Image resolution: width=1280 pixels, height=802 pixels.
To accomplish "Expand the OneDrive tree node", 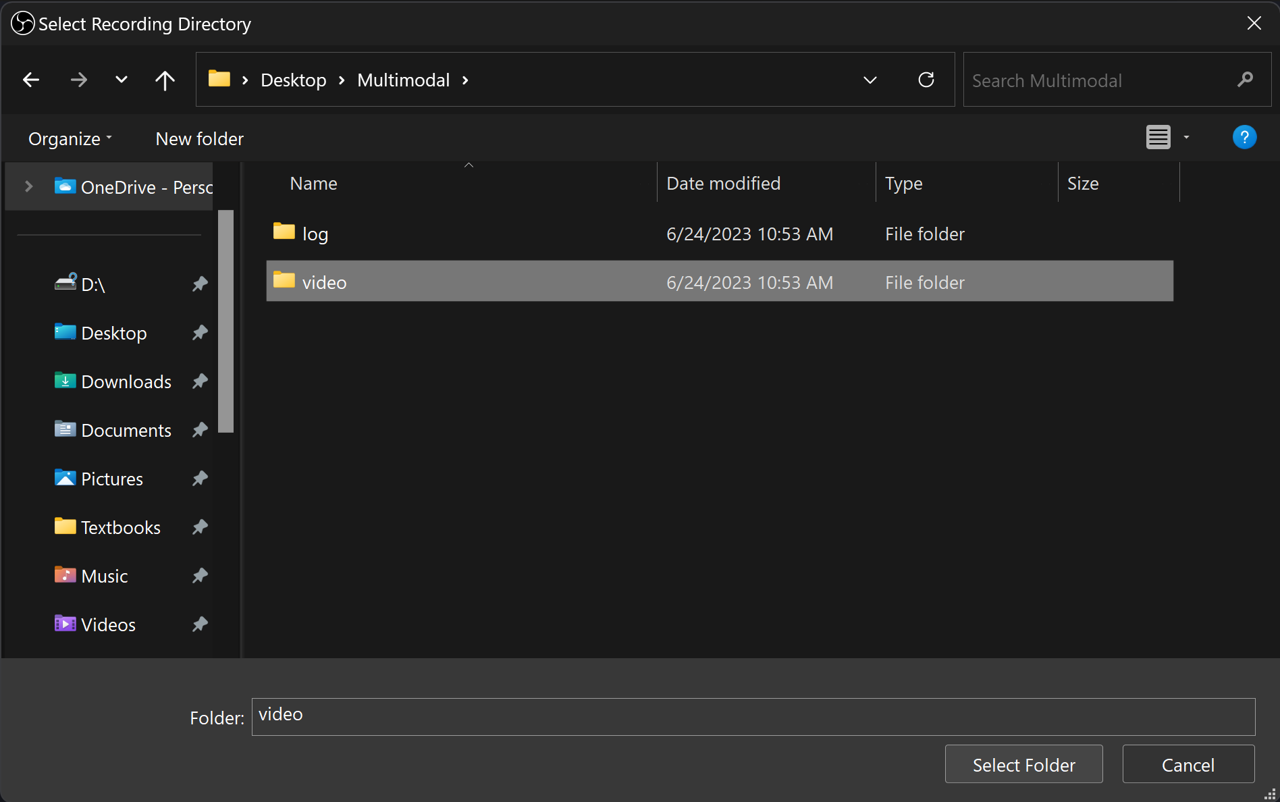I will coord(29,186).
